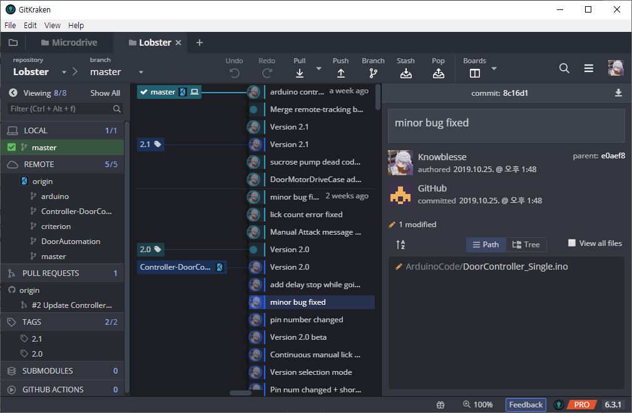Open the Boards panel icon
The width and height of the screenshot is (632, 413).
475,73
